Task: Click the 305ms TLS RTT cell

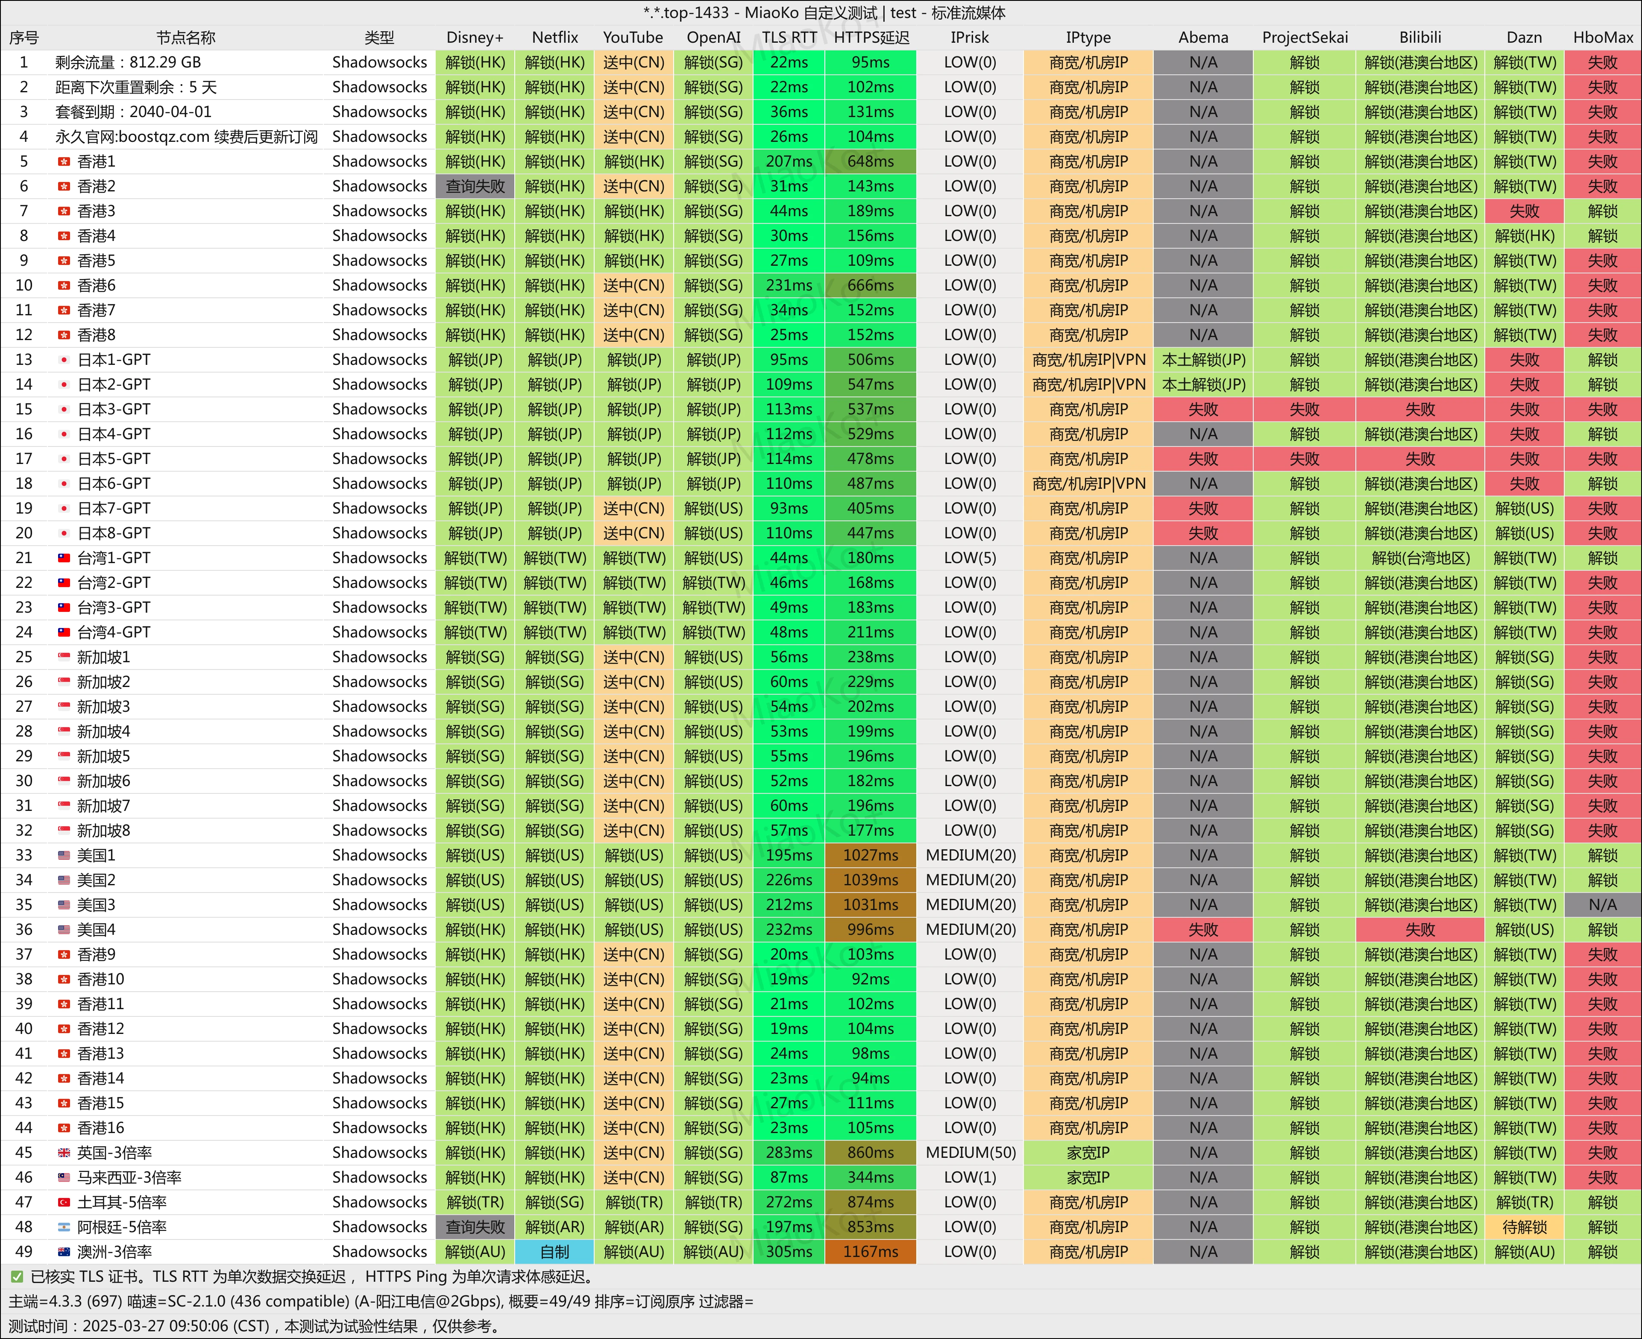Action: click(x=789, y=1252)
